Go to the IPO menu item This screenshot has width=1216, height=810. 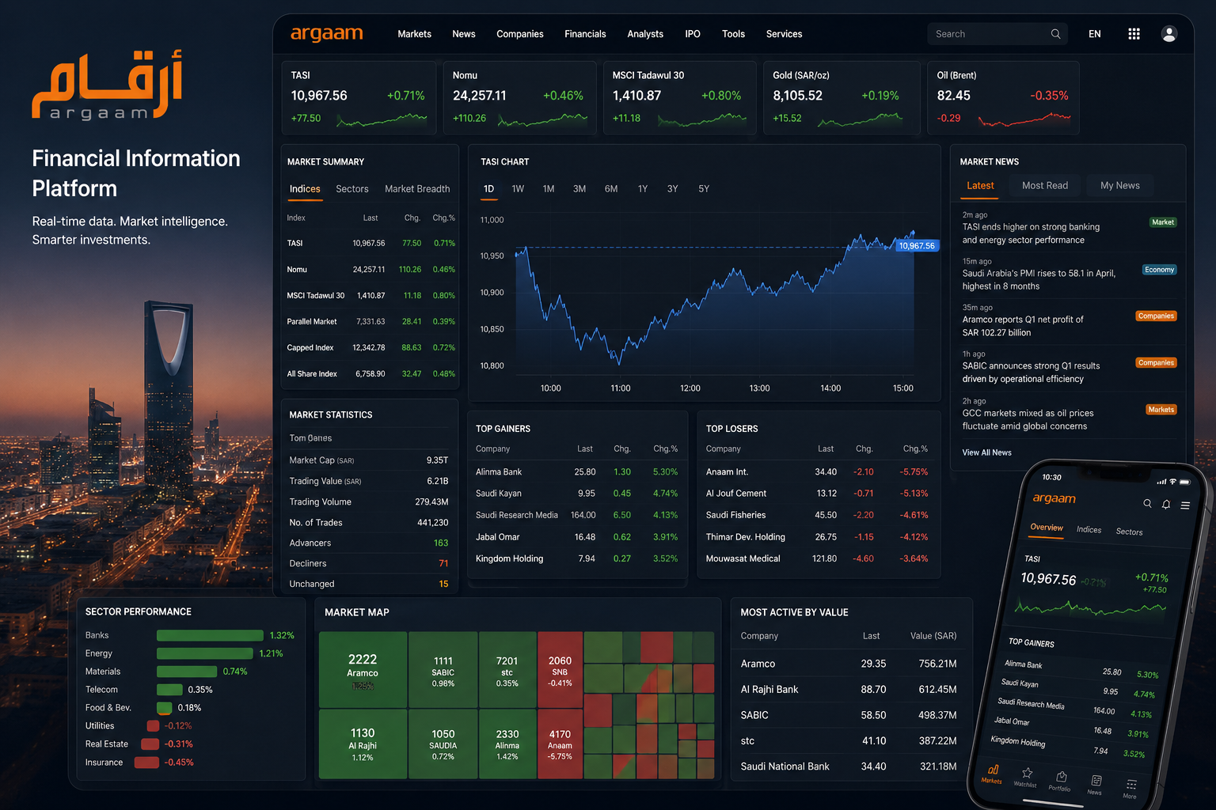tap(693, 34)
